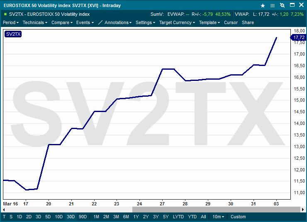Switch to 2M time range
The width and height of the screenshot is (307, 222).
click(106, 217)
